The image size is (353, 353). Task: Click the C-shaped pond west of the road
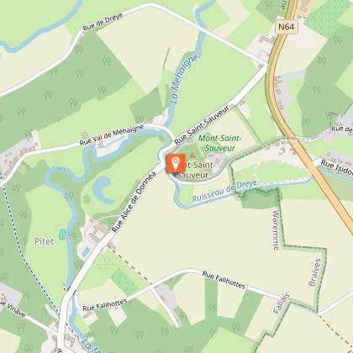tap(102, 191)
